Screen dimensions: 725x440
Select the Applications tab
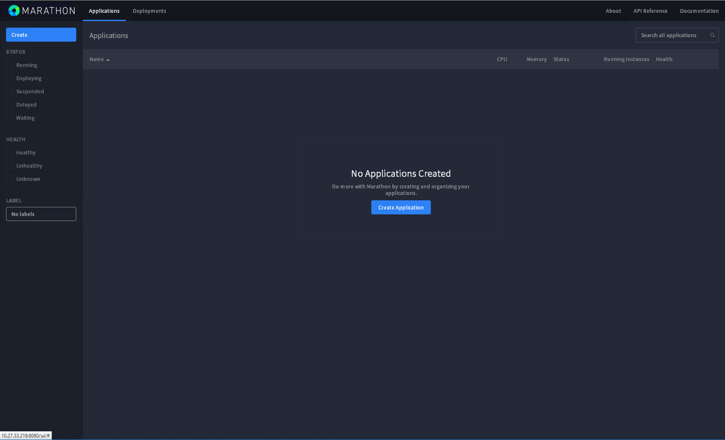click(104, 11)
